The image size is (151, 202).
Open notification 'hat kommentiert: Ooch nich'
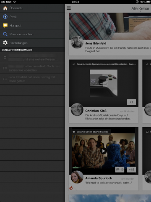tap(32, 68)
